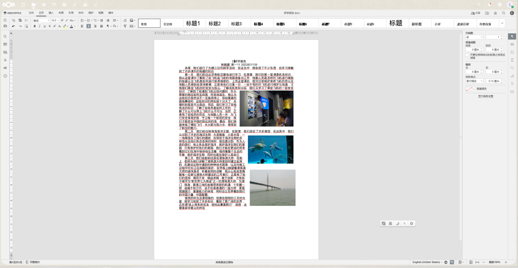This screenshot has width=518, height=268.
Task: Open the search icon in left sidebar
Action: [5, 37]
